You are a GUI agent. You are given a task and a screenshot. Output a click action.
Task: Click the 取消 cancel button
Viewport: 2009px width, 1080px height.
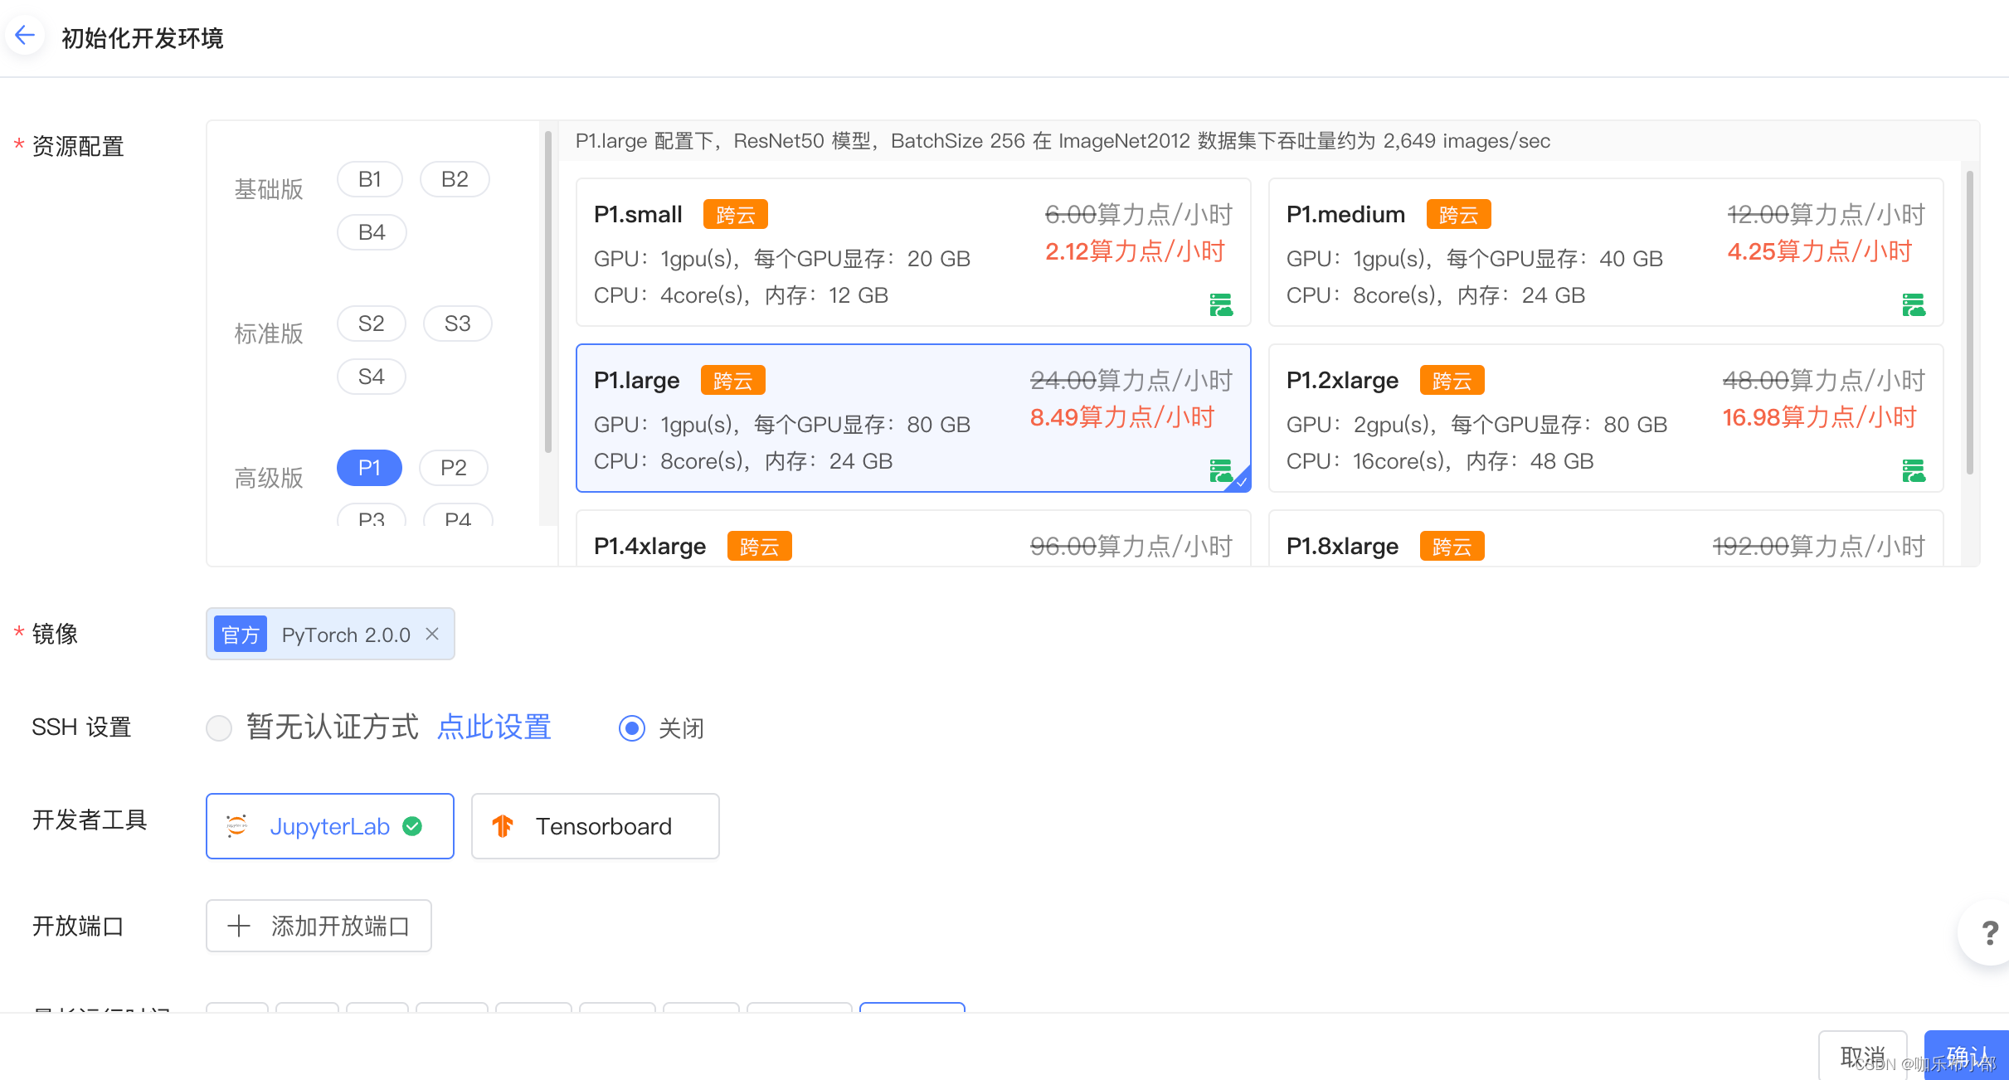[1861, 1055]
